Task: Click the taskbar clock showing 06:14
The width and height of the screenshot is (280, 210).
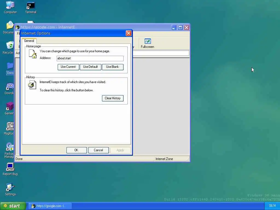Action: [x=272, y=206]
